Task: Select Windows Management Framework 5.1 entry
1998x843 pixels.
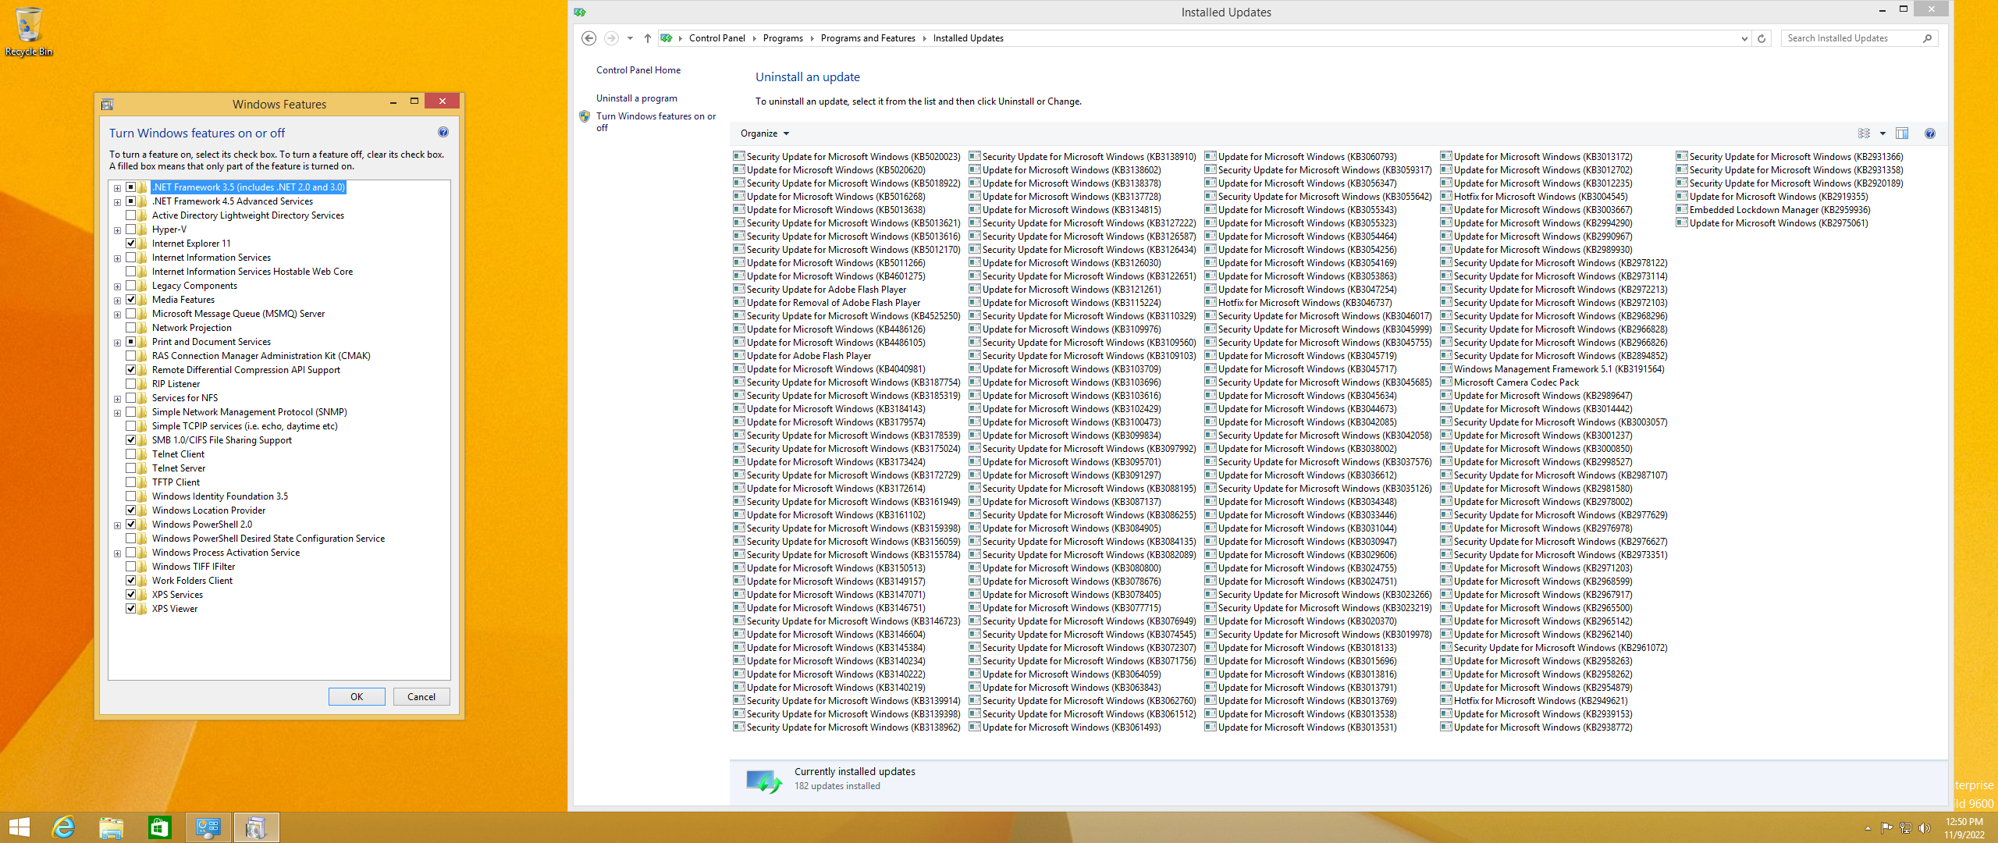Action: pos(1552,369)
